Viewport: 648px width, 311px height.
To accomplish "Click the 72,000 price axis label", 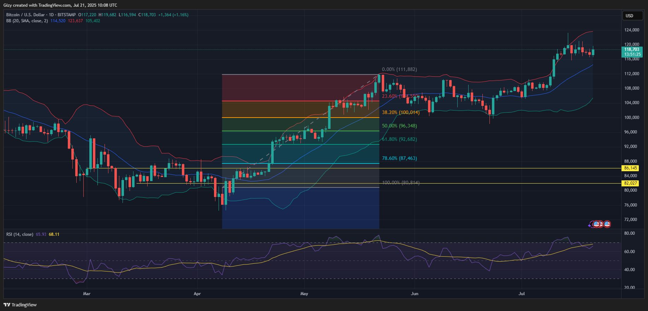I will [631, 220].
